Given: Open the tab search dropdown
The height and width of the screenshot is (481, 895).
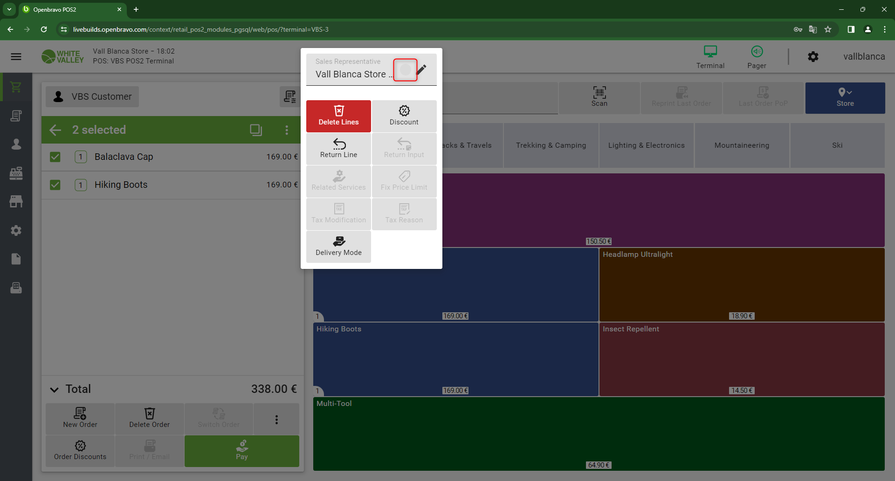Looking at the screenshot, I should 9,9.
